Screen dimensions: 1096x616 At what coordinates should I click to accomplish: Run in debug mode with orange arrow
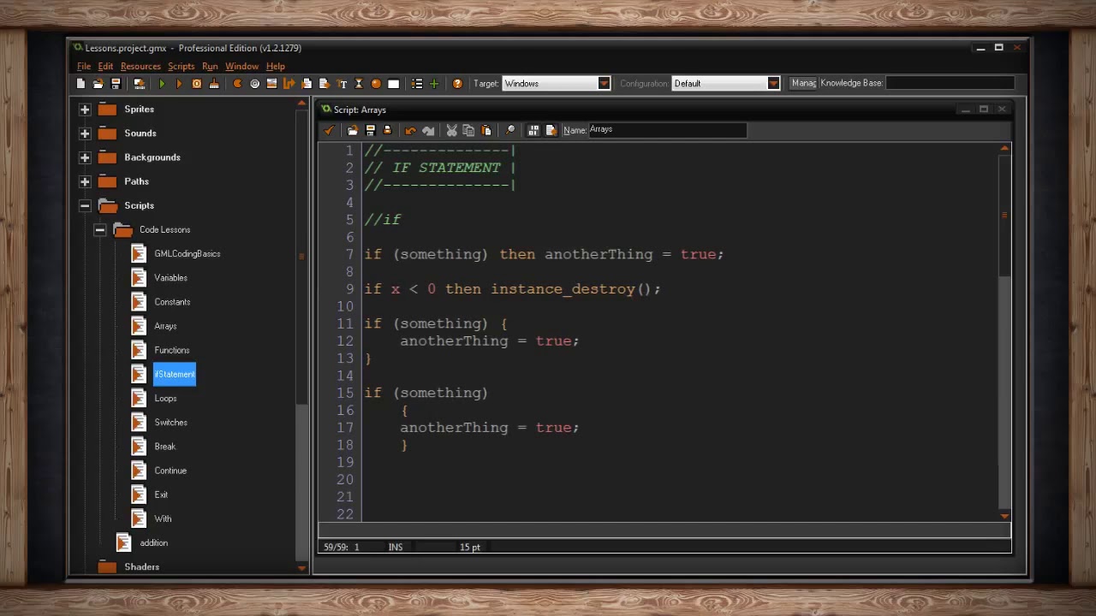click(179, 83)
